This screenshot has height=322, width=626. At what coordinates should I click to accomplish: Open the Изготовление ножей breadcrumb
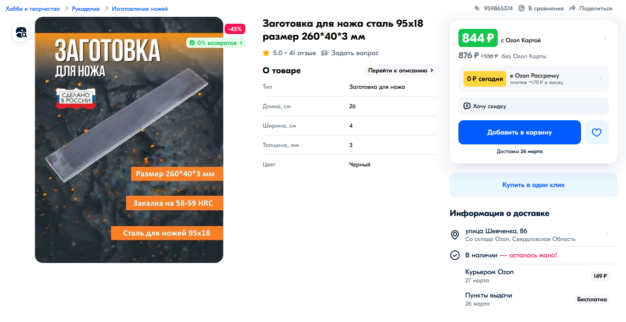[x=140, y=9]
